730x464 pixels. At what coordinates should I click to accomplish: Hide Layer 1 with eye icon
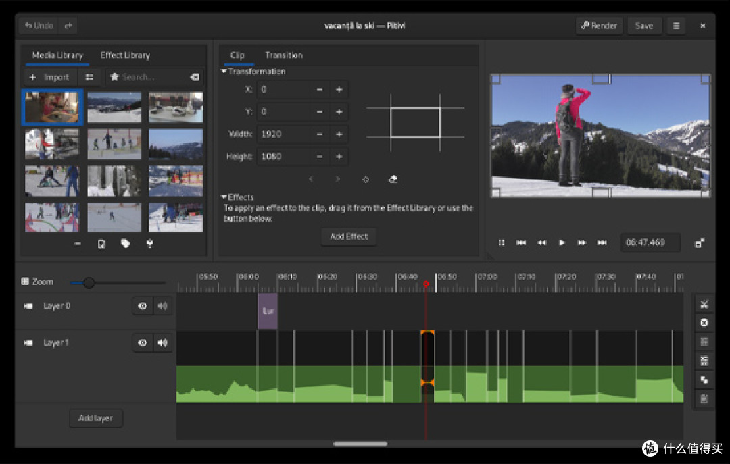click(143, 343)
